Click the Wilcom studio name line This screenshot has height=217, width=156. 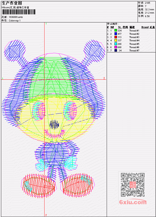click(x=15, y=8)
